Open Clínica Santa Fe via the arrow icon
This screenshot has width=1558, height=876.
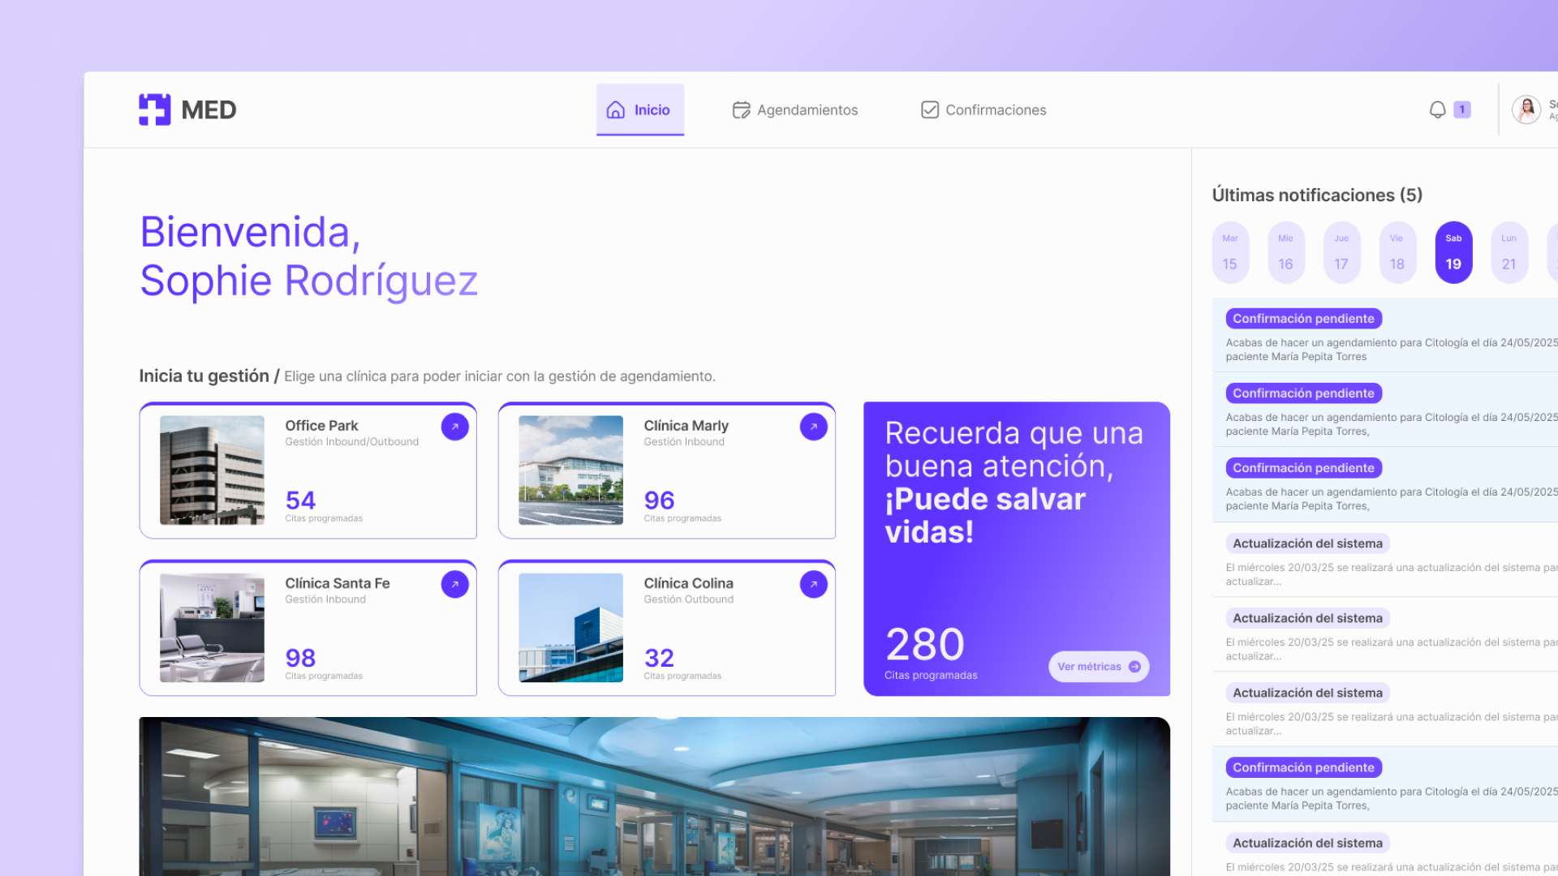pyautogui.click(x=455, y=584)
